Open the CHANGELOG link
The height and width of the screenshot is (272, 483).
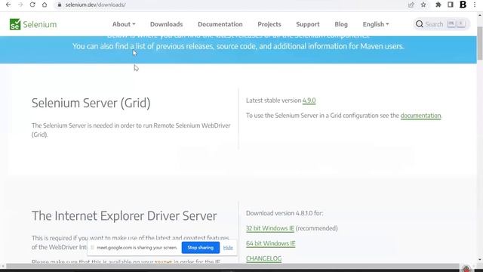(x=263, y=258)
